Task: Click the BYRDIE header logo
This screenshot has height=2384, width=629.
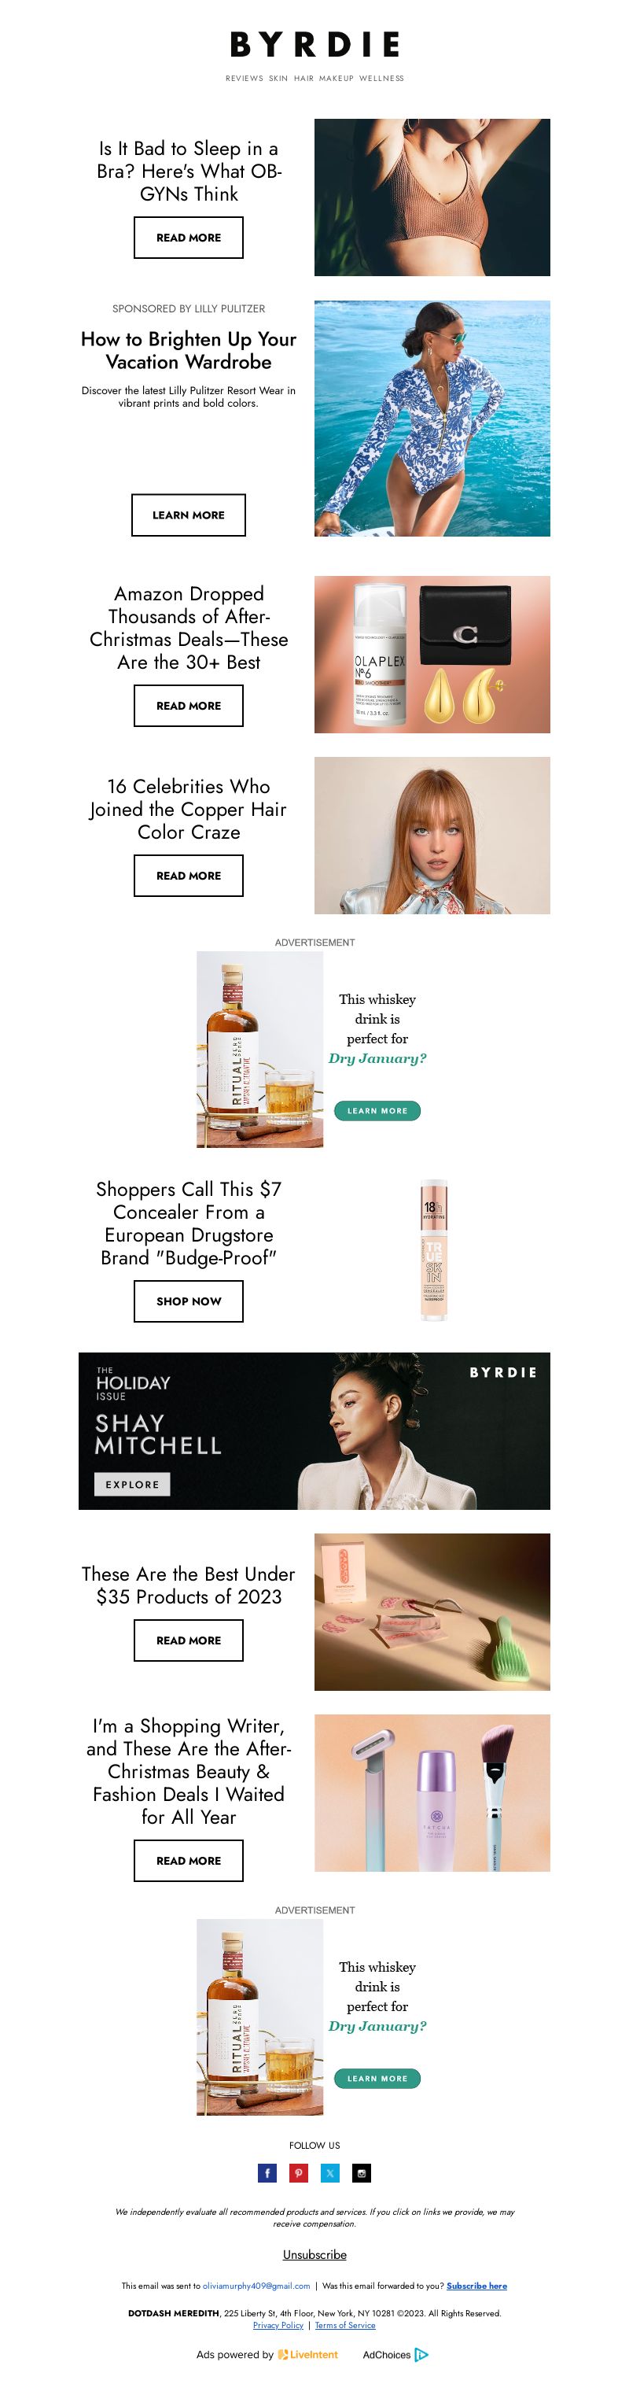Action: click(314, 44)
